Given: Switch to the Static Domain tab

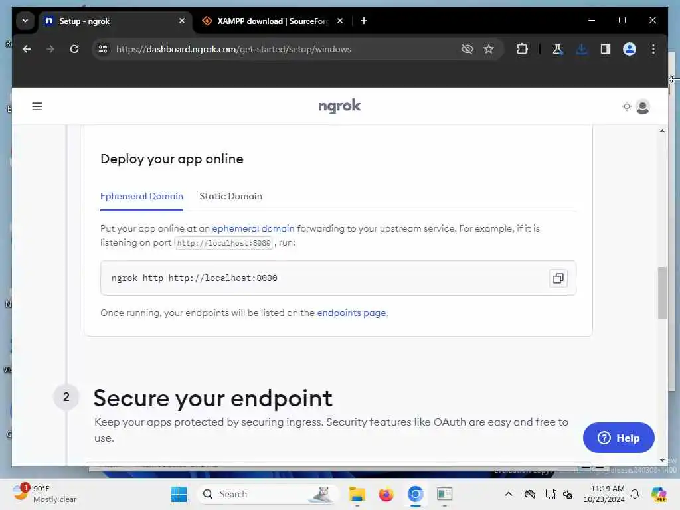Looking at the screenshot, I should (230, 196).
